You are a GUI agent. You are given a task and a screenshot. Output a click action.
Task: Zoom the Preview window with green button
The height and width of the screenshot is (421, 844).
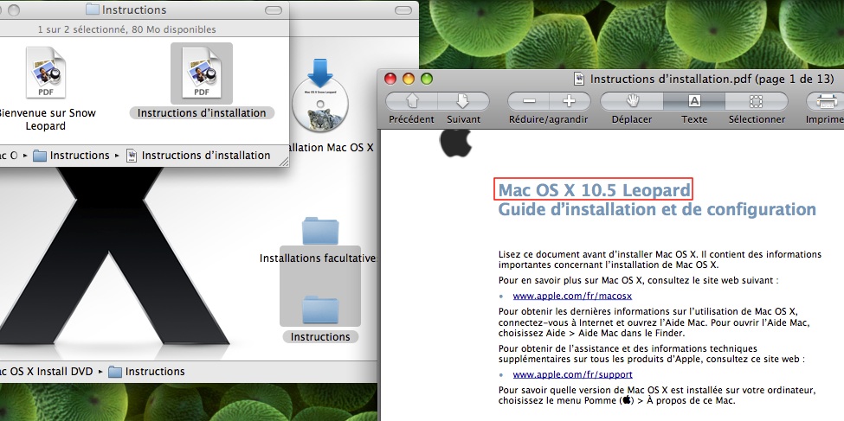(x=427, y=79)
